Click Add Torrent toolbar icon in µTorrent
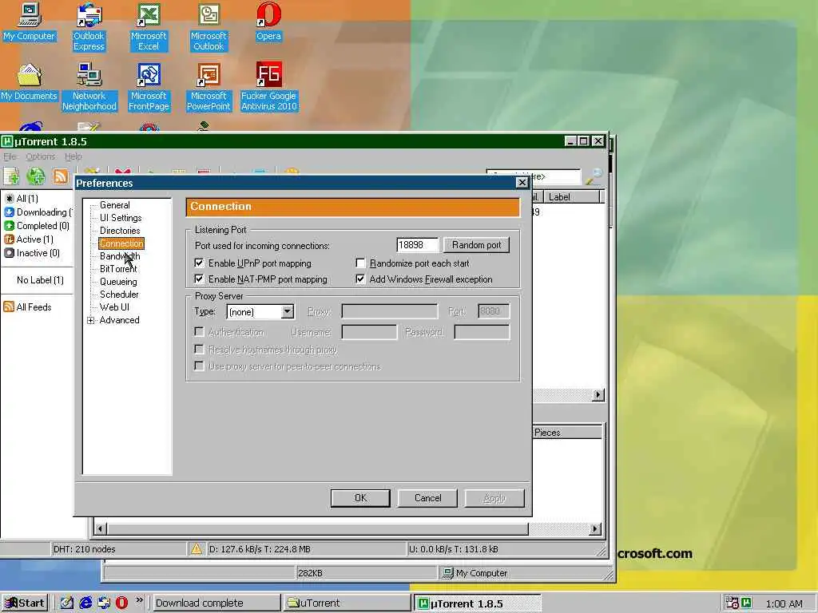818x613 pixels. pyautogui.click(x=11, y=176)
